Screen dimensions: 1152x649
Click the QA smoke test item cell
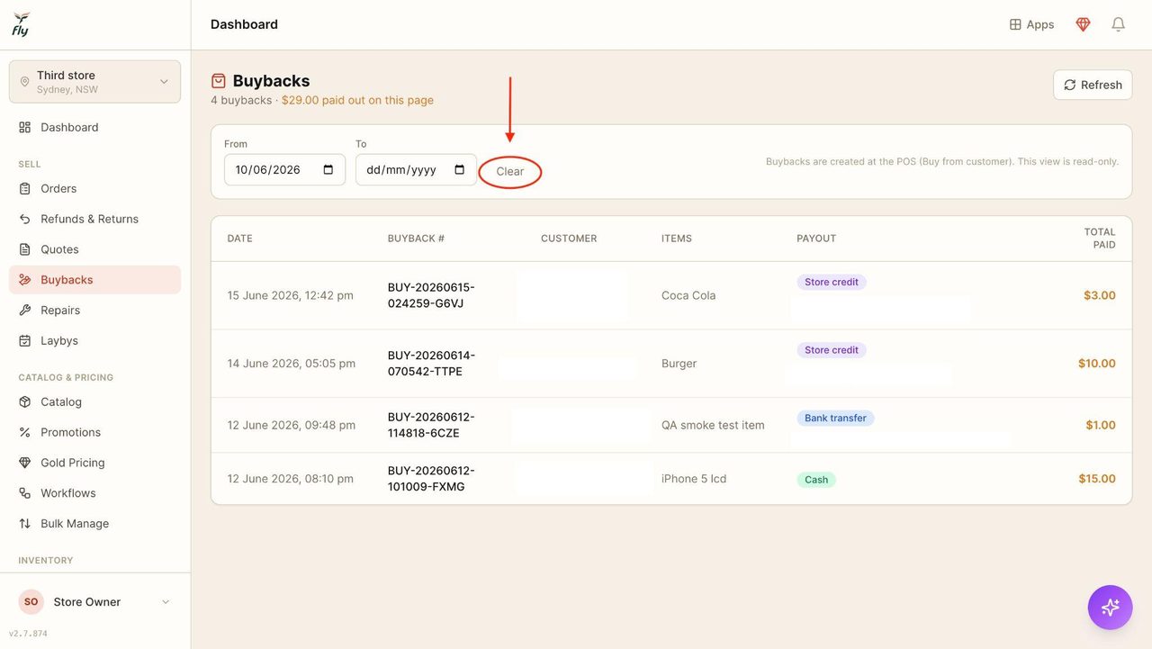coord(713,425)
